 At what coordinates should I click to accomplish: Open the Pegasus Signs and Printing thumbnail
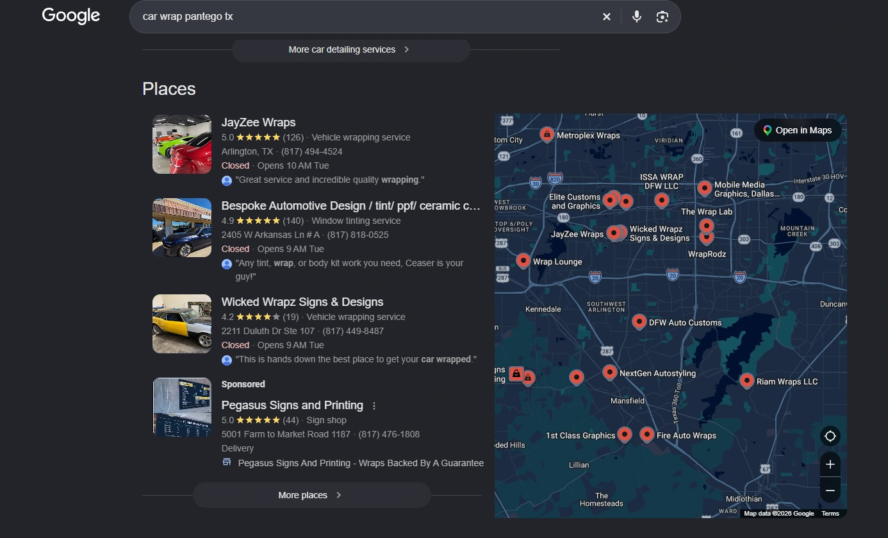(x=182, y=407)
